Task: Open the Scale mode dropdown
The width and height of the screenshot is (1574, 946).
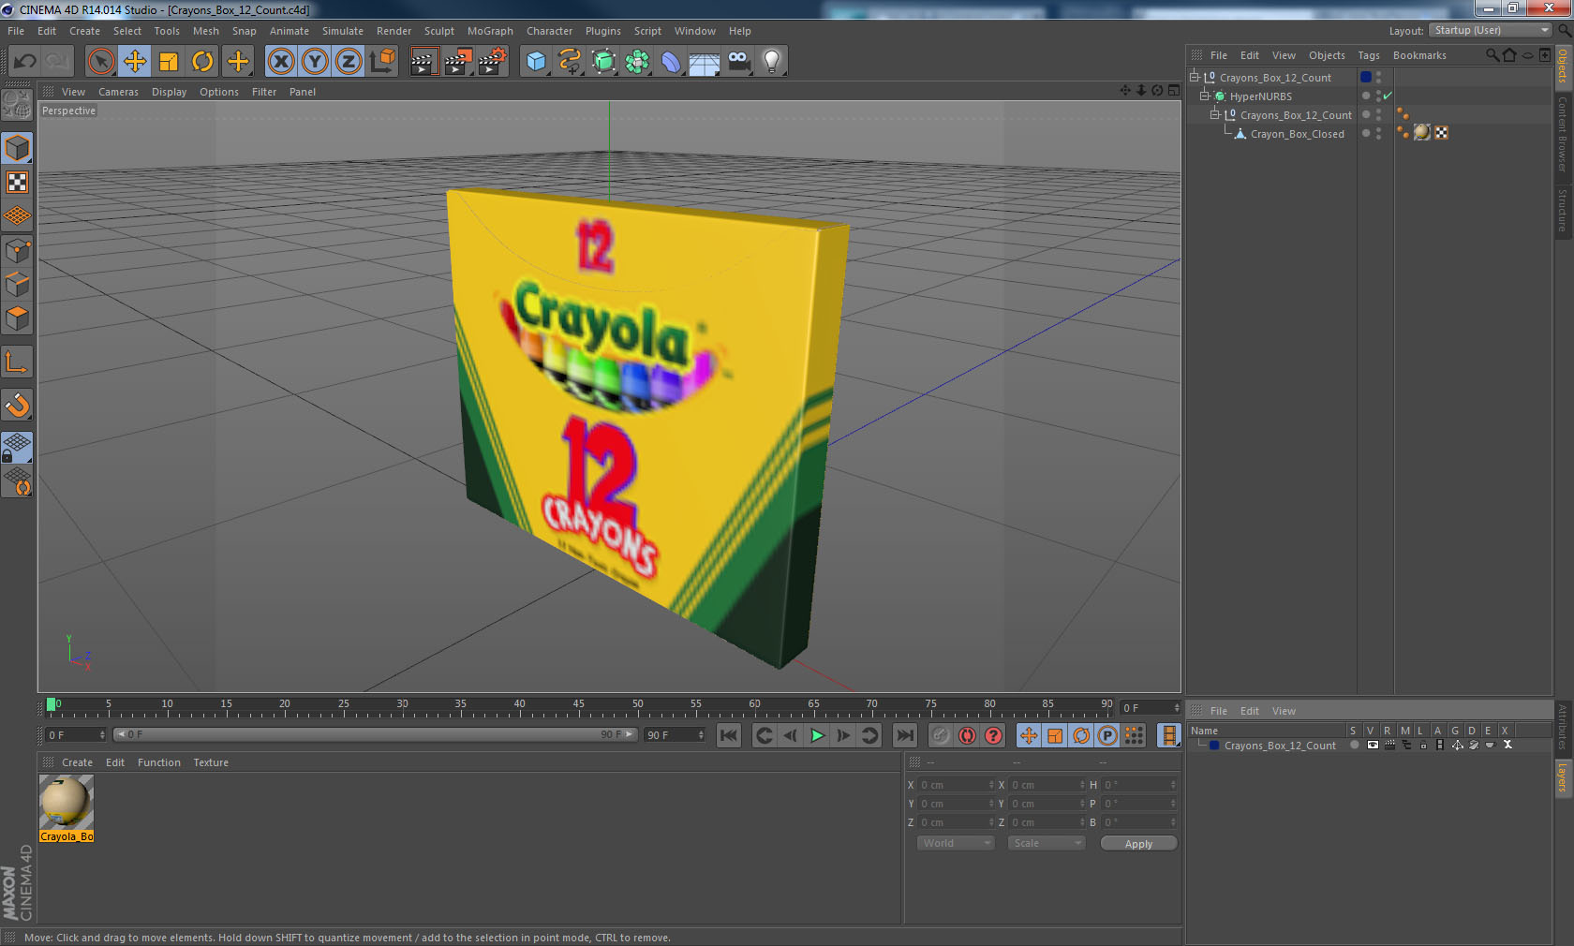Action: pos(1046,843)
